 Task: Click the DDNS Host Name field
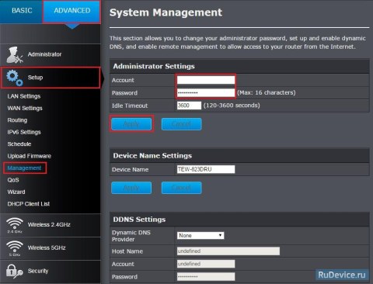[228, 251]
